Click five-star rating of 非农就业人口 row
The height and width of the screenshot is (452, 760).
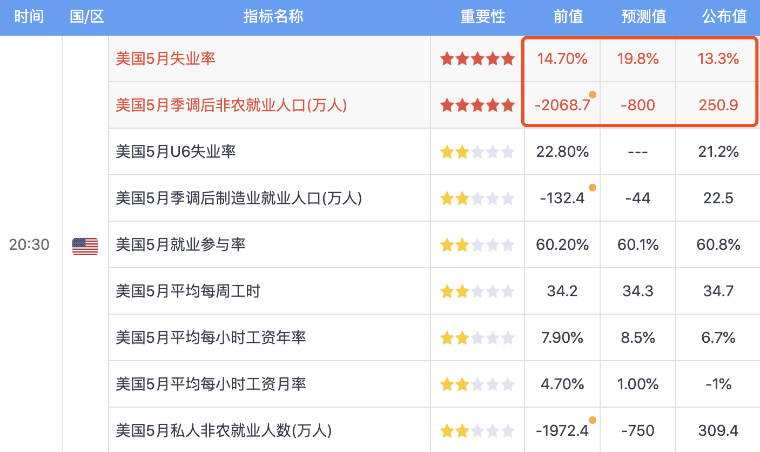477,105
